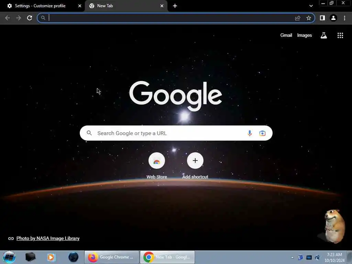Open the profile avatar menu

point(333,18)
